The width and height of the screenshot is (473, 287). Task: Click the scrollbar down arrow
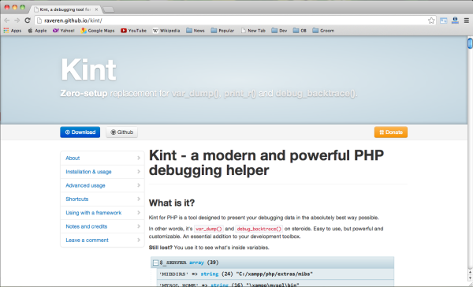click(x=470, y=278)
